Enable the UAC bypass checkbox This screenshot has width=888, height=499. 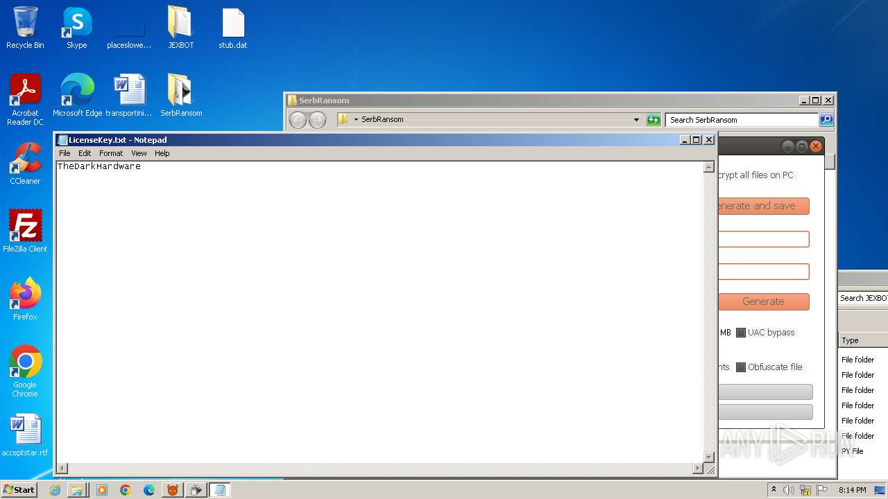click(x=740, y=333)
